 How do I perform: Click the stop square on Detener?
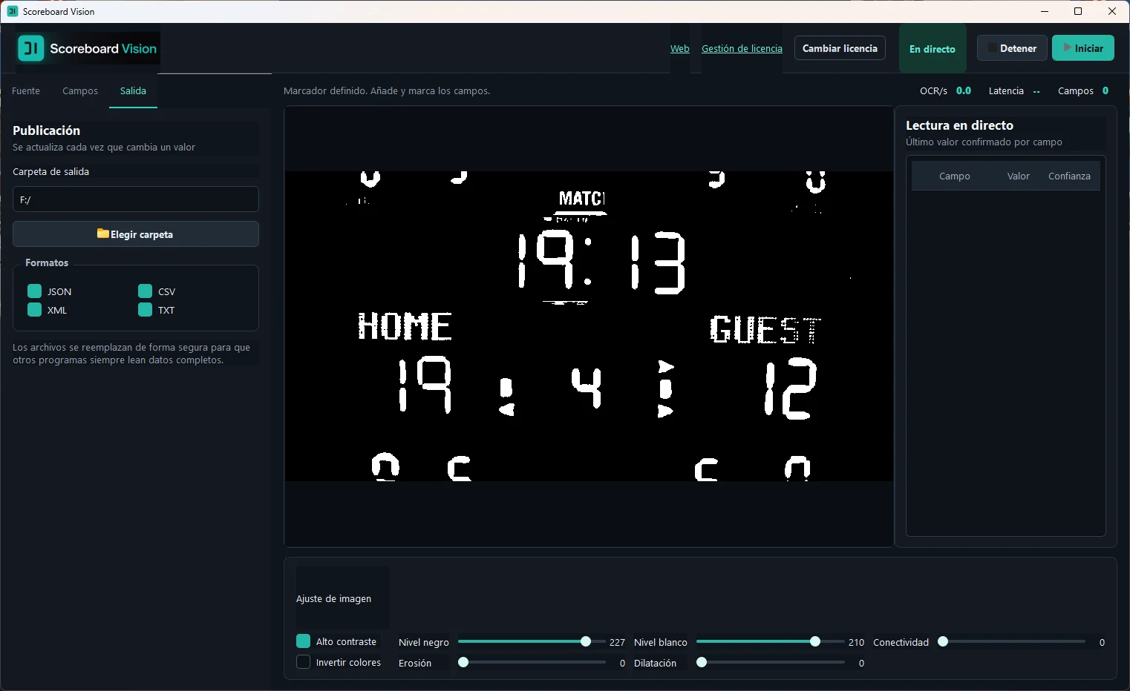992,48
